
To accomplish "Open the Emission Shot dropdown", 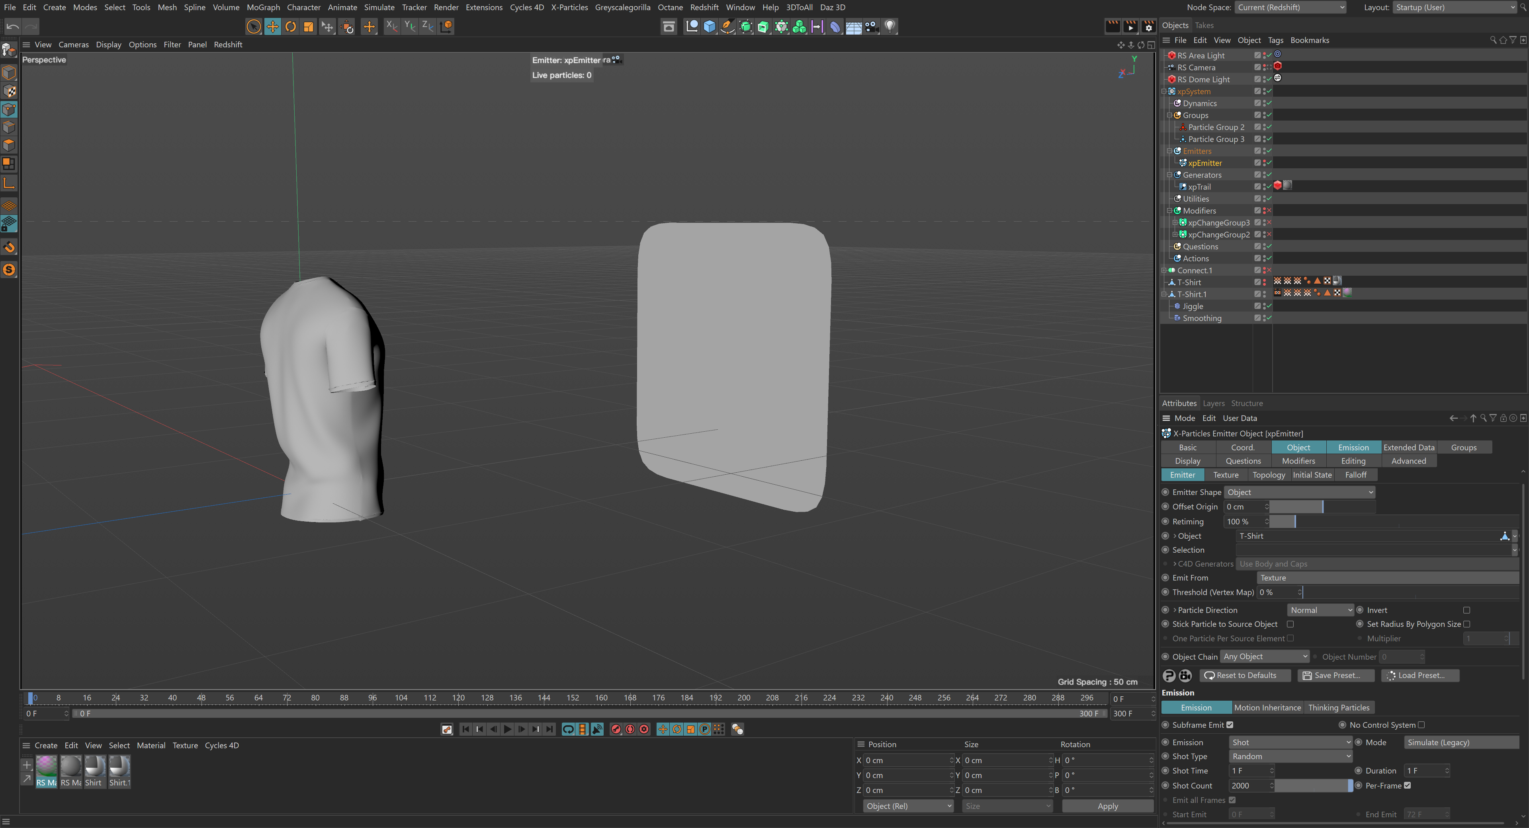I will coord(1290,742).
